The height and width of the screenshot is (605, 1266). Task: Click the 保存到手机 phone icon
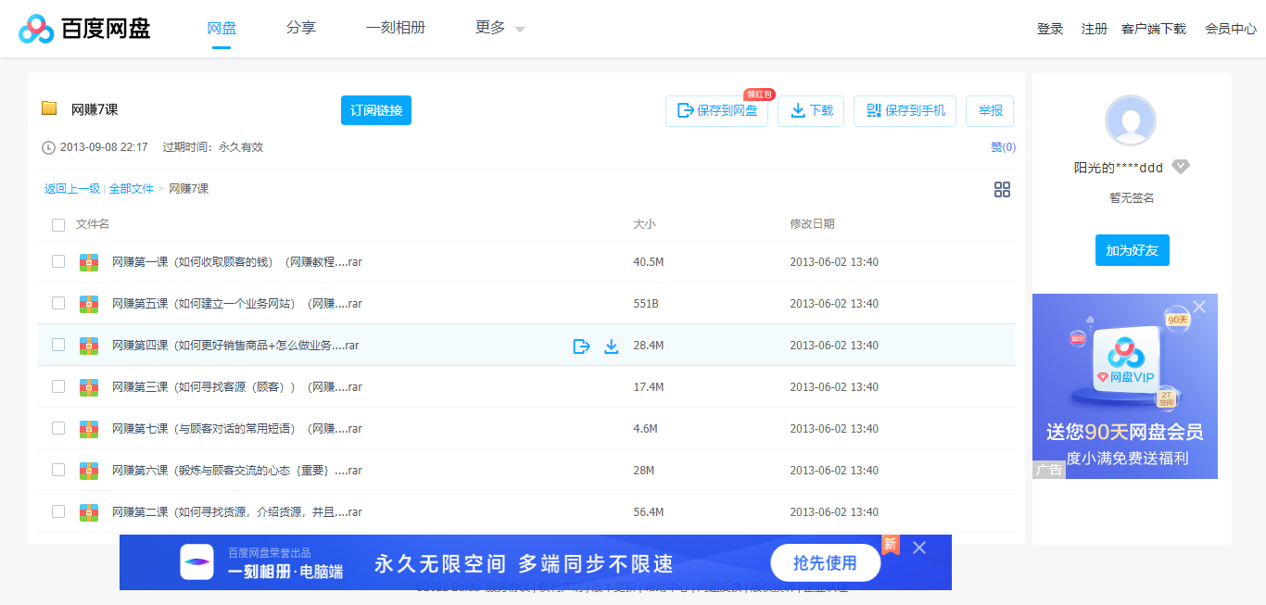(872, 110)
